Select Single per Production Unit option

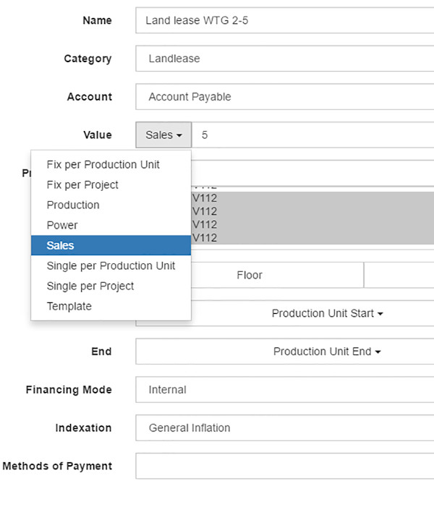tap(111, 265)
